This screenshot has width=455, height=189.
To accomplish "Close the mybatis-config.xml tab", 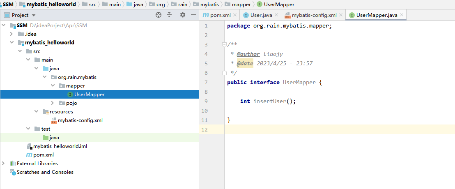I will [341, 15].
